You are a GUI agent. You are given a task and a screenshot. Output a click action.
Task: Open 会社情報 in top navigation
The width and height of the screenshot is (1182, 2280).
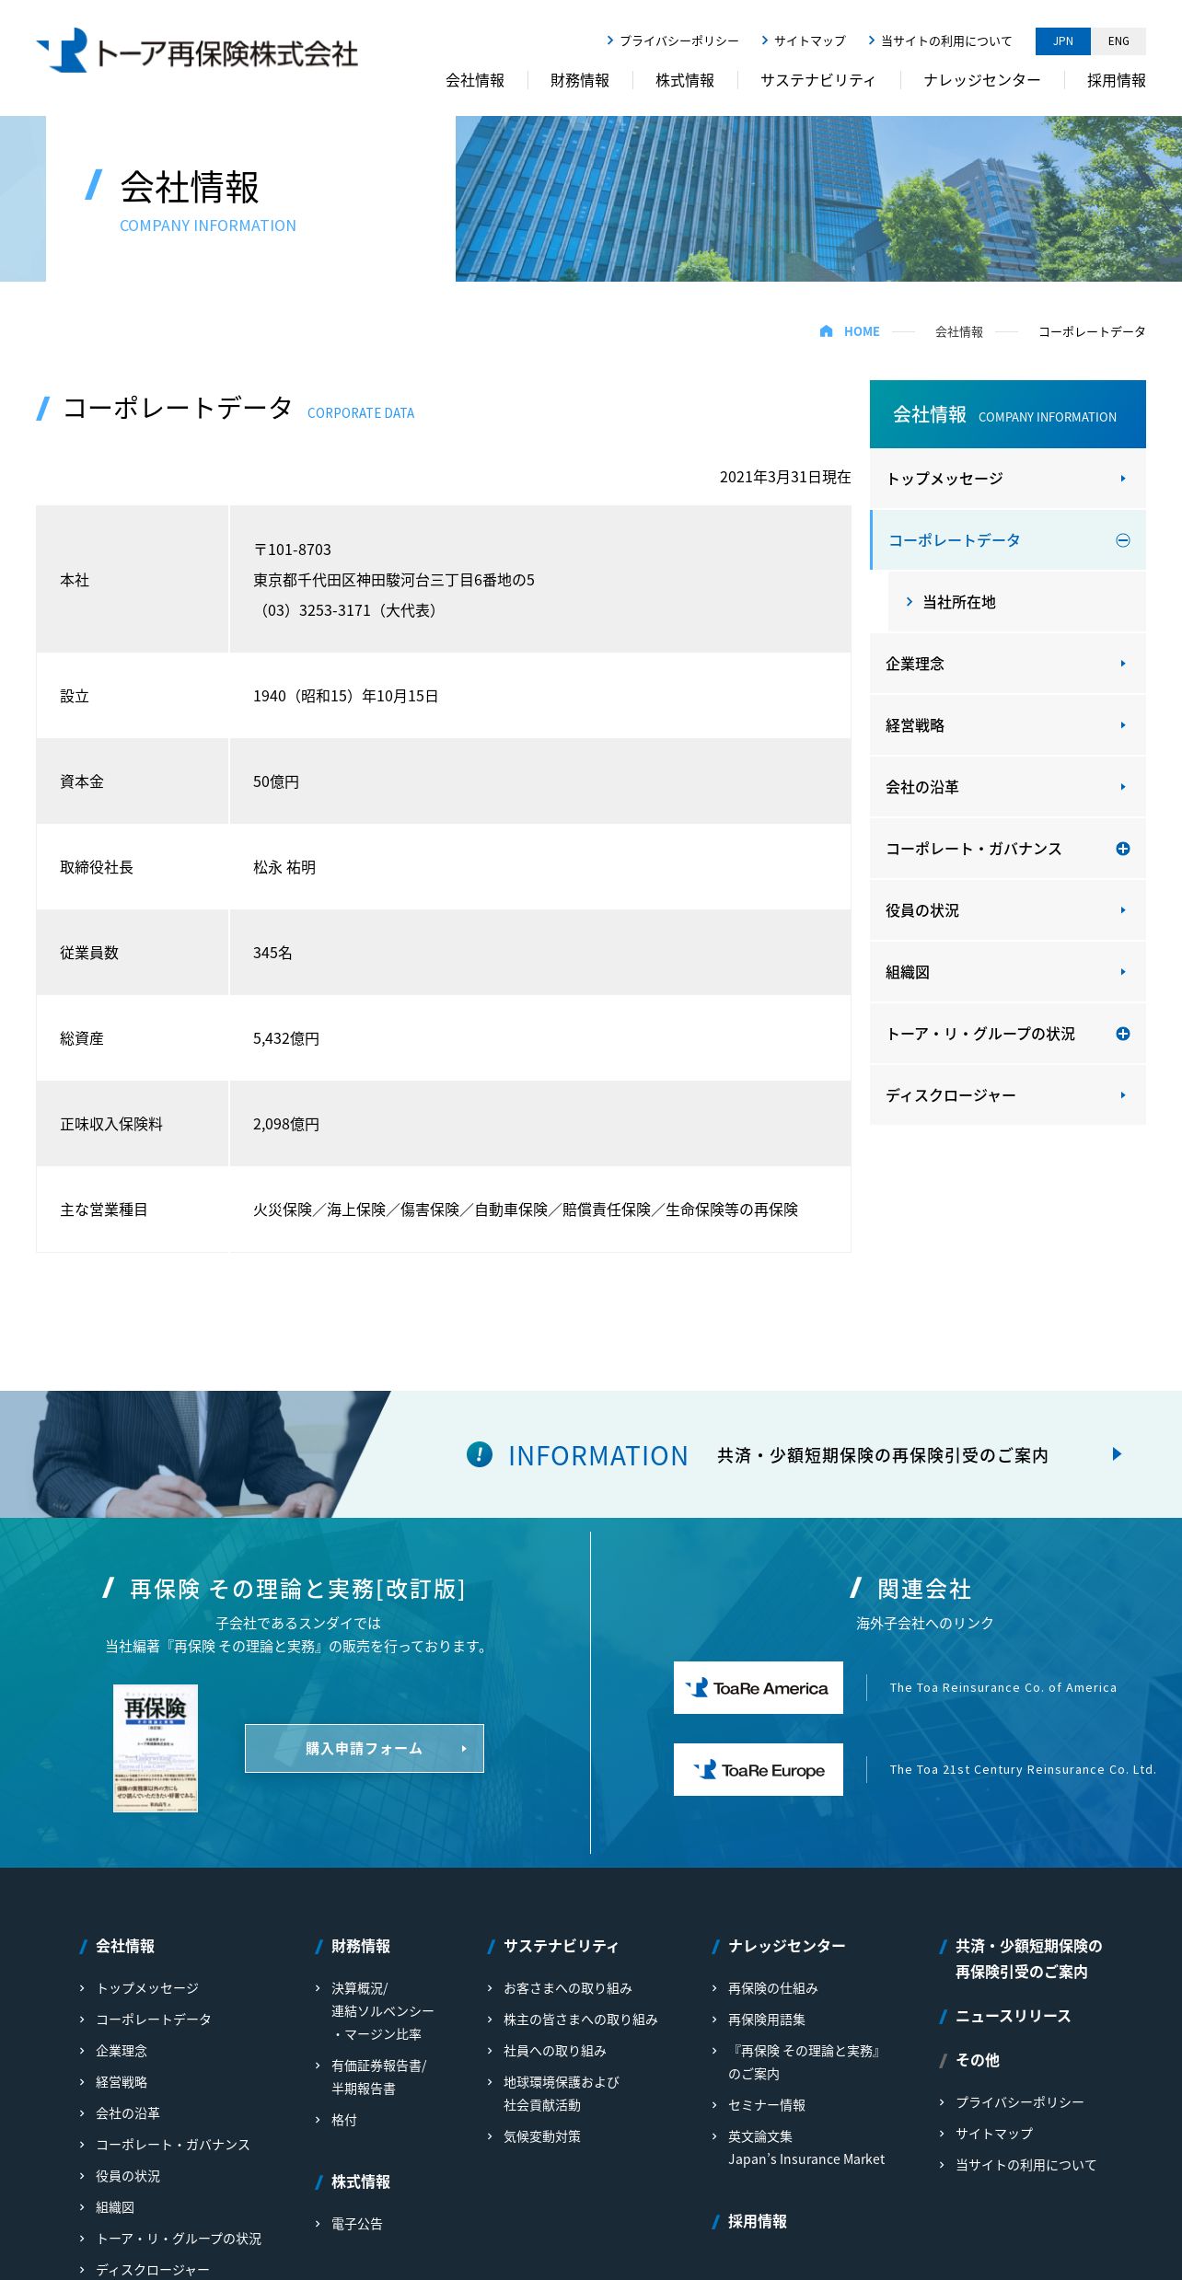[x=475, y=81]
